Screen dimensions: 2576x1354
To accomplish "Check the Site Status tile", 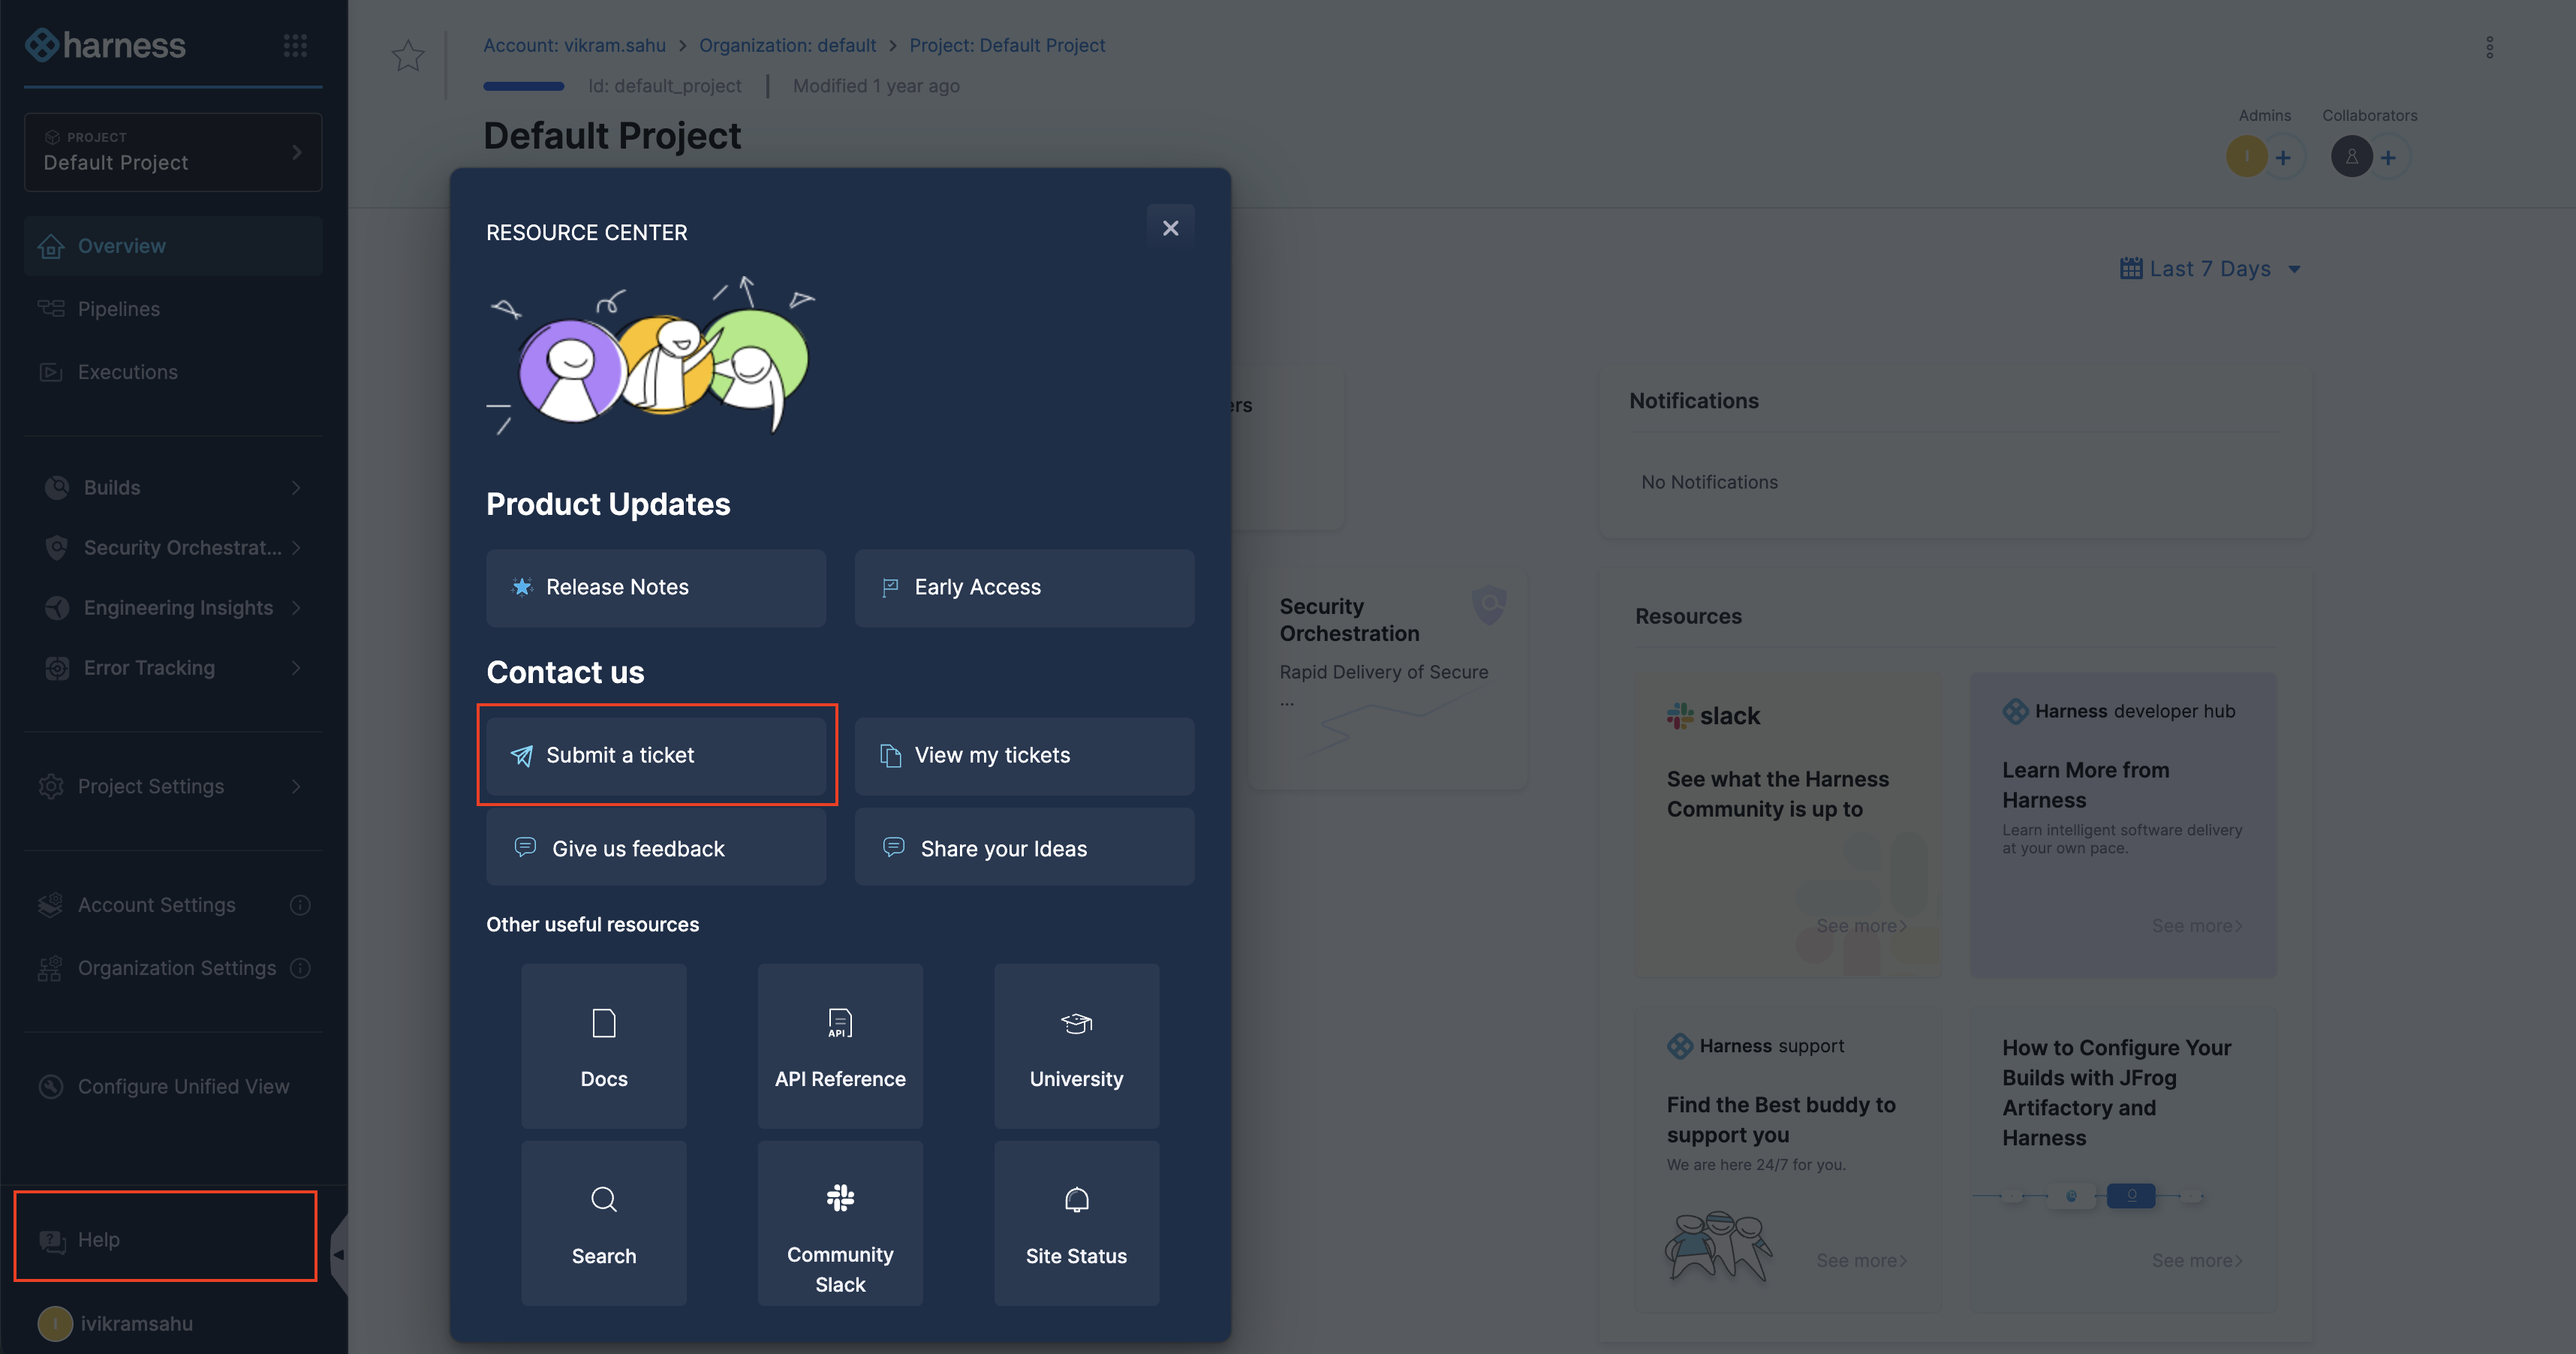I will [x=1076, y=1222].
